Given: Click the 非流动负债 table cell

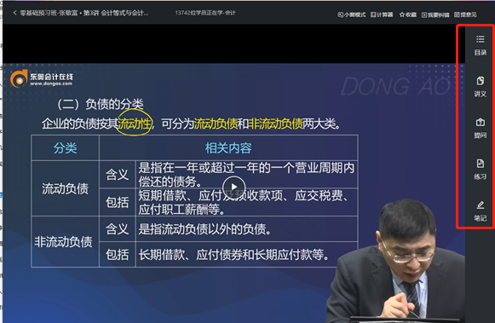Looking at the screenshot, I should [65, 242].
